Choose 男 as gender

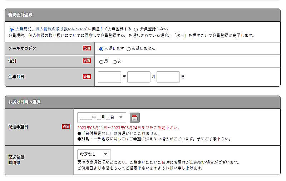[101, 62]
